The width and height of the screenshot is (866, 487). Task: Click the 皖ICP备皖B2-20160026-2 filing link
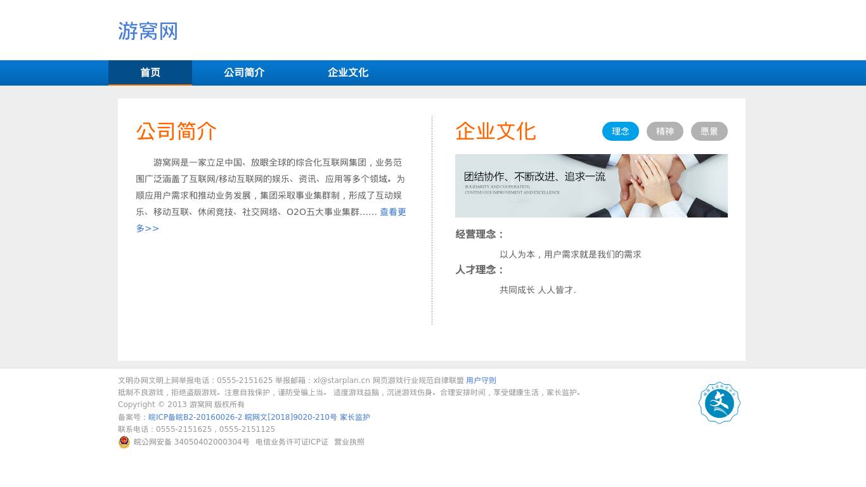[195, 417]
